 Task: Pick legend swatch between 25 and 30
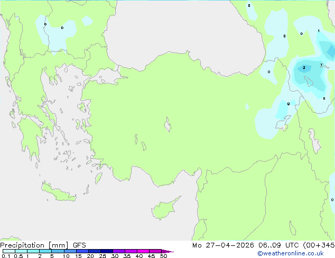106,251
